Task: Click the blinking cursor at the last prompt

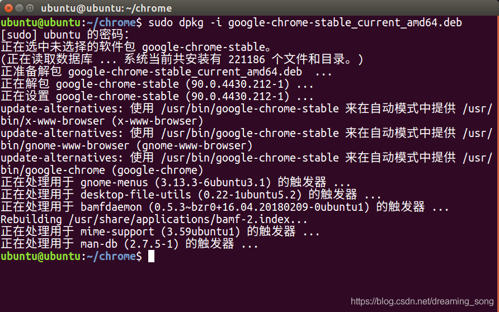Action: 151,256
